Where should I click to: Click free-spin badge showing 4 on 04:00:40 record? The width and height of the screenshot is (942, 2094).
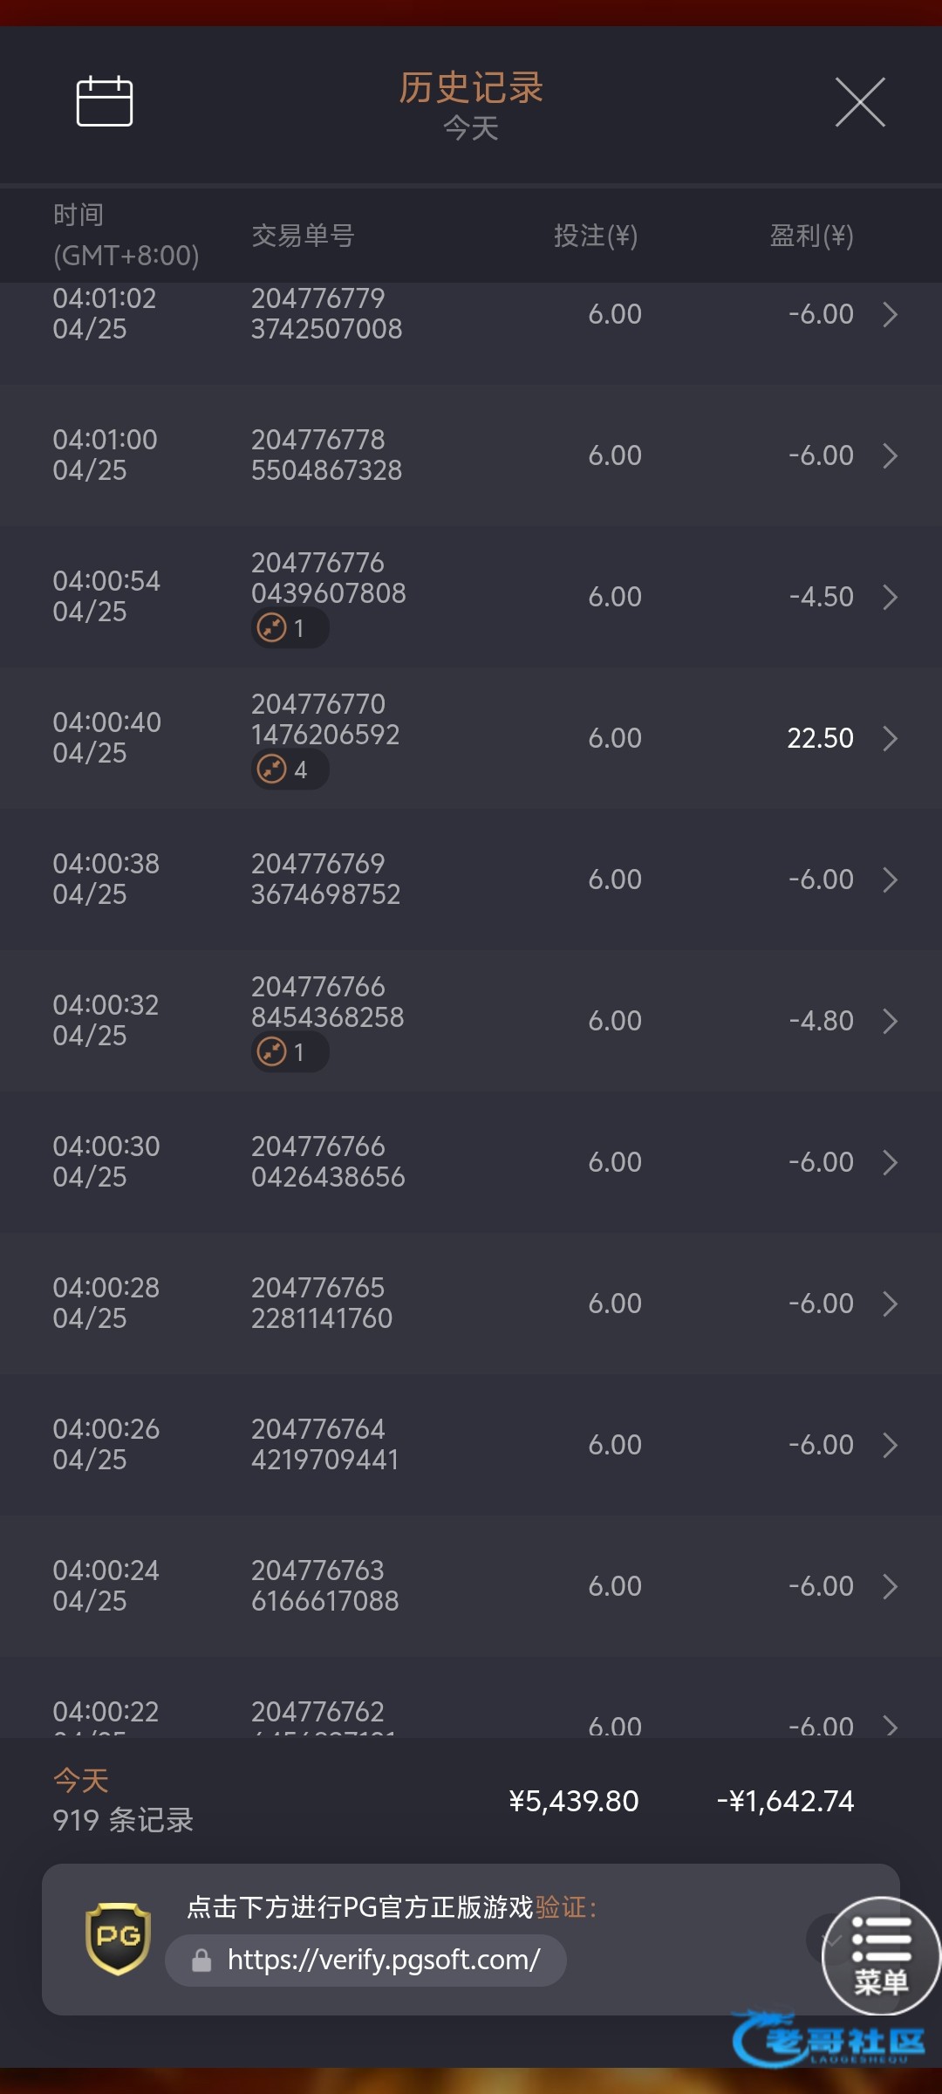[290, 769]
